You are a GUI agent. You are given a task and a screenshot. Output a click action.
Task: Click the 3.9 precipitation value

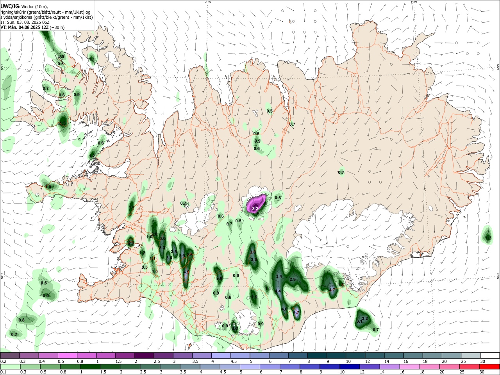tap(182, 256)
